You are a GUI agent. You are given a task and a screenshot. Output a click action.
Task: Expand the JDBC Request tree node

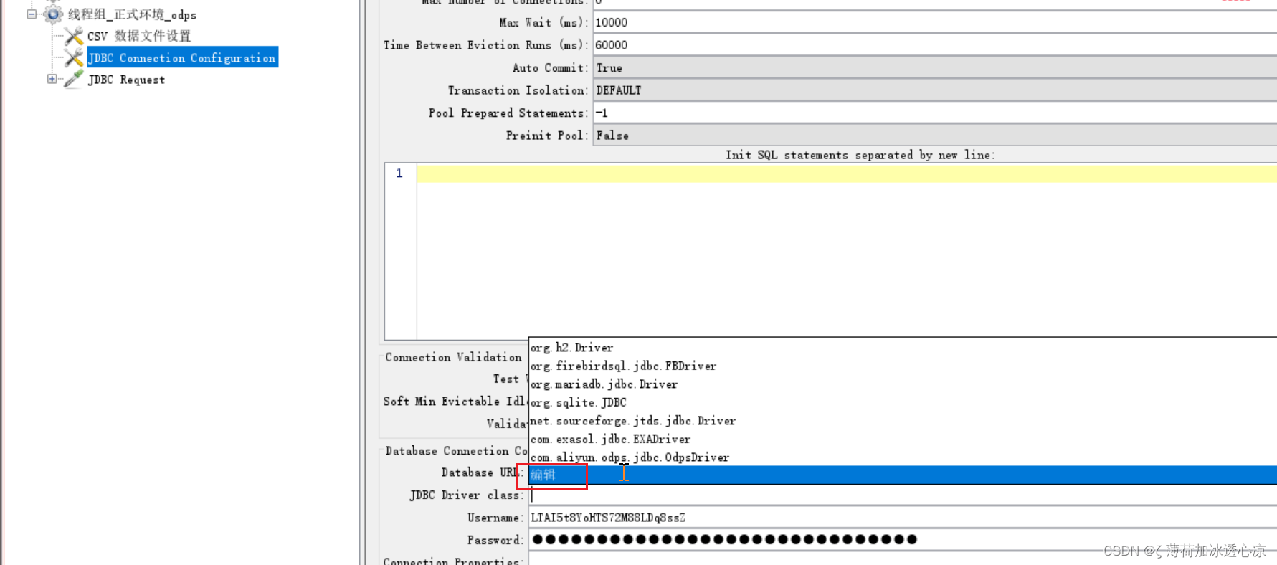[52, 79]
